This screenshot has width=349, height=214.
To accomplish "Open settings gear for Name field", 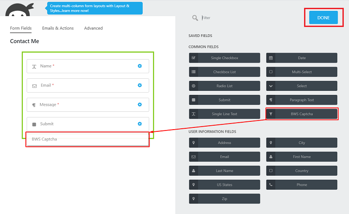I will (x=140, y=66).
